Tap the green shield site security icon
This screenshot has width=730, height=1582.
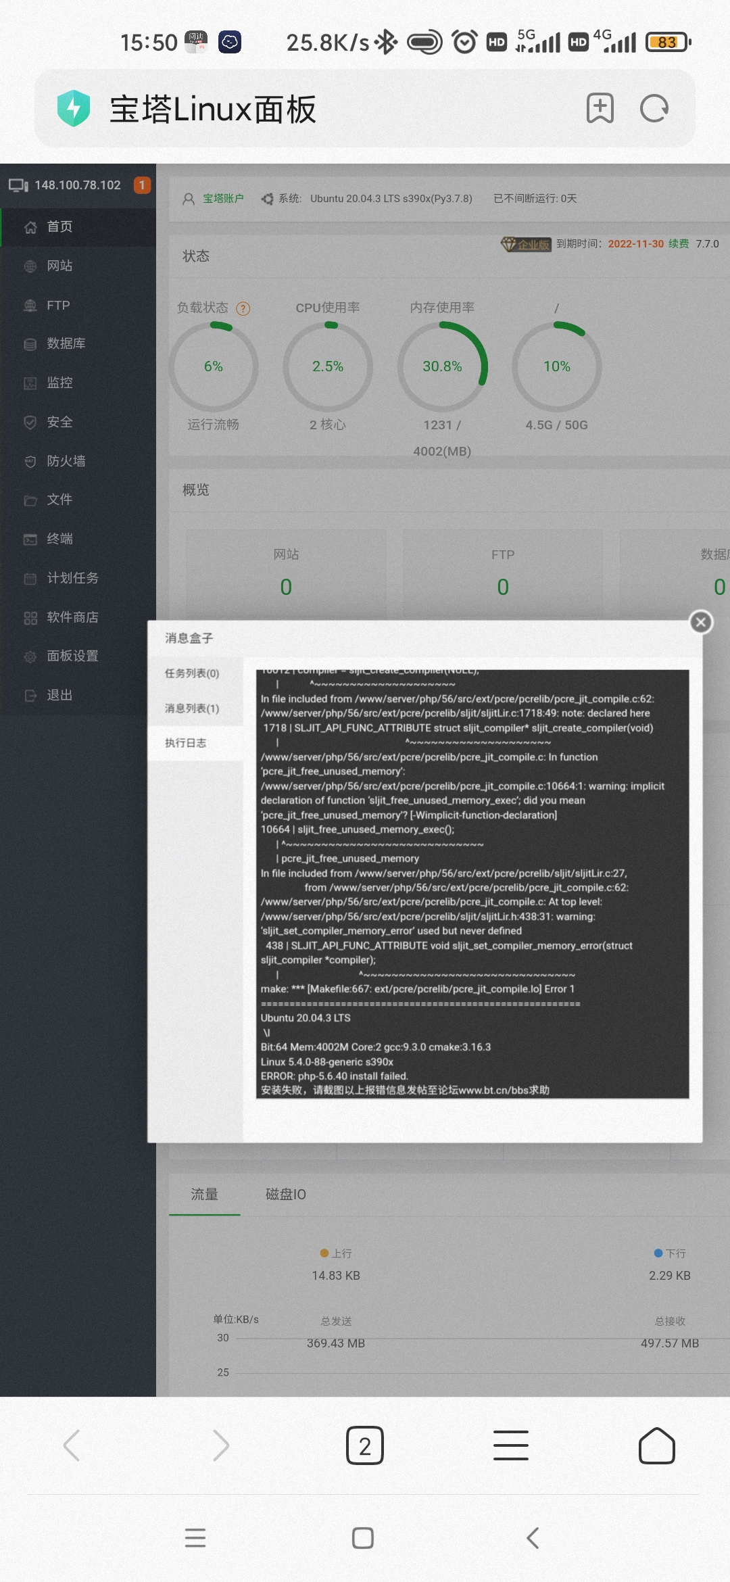click(74, 108)
